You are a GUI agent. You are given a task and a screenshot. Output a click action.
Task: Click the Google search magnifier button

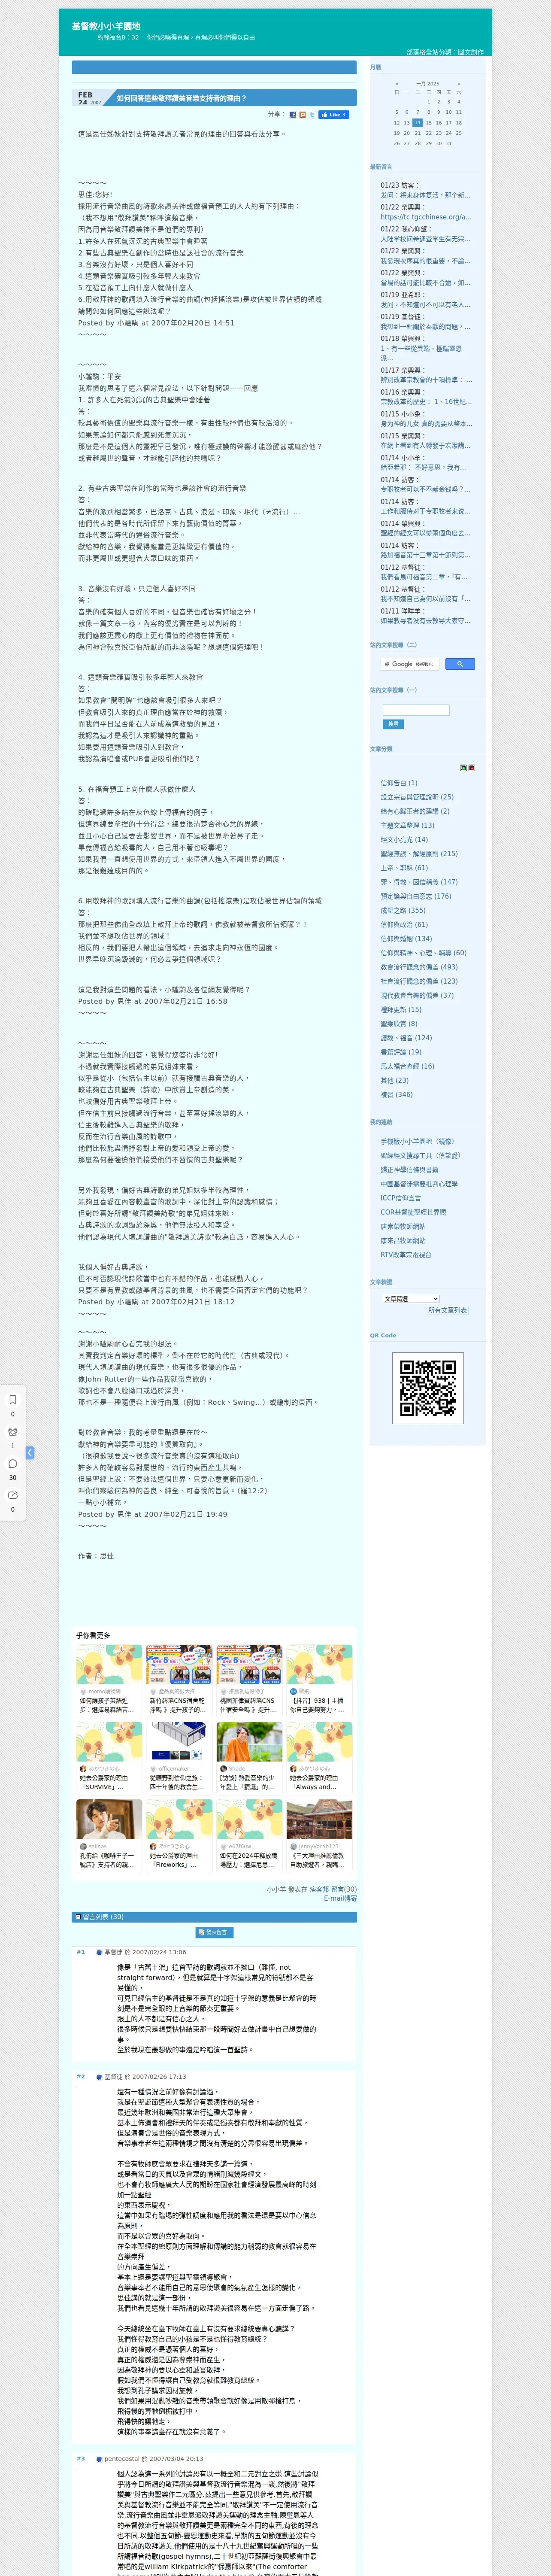460,664
